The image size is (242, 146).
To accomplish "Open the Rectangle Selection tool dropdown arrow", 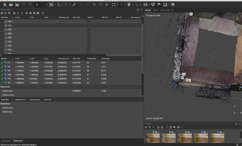I will coord(47,5).
